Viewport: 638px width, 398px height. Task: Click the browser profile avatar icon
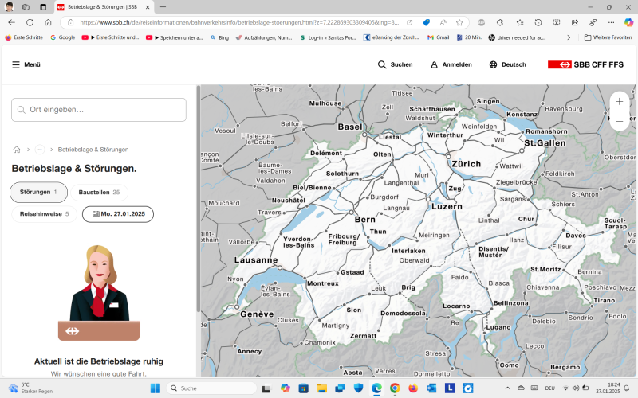click(x=9, y=7)
